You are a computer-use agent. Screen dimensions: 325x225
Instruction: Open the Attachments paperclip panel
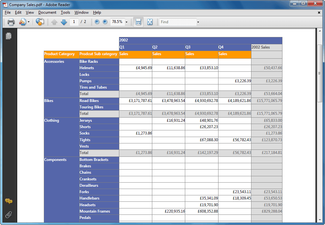coord(9,215)
